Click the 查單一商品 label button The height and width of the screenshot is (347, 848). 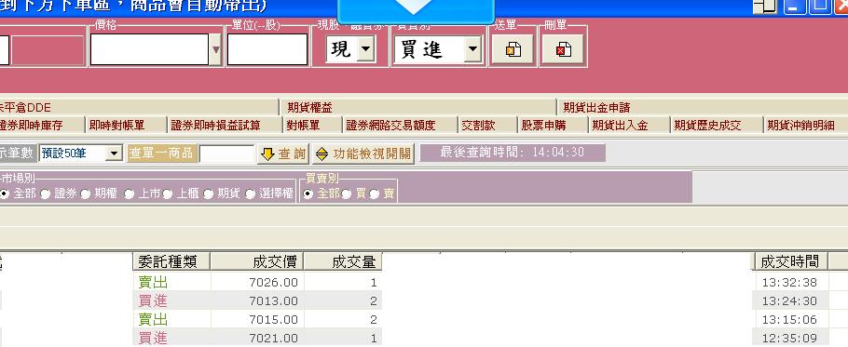point(162,153)
